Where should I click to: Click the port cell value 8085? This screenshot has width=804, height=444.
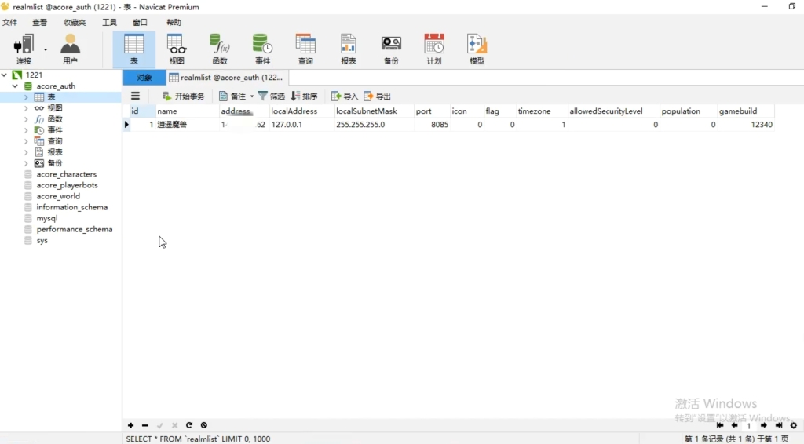(x=440, y=125)
